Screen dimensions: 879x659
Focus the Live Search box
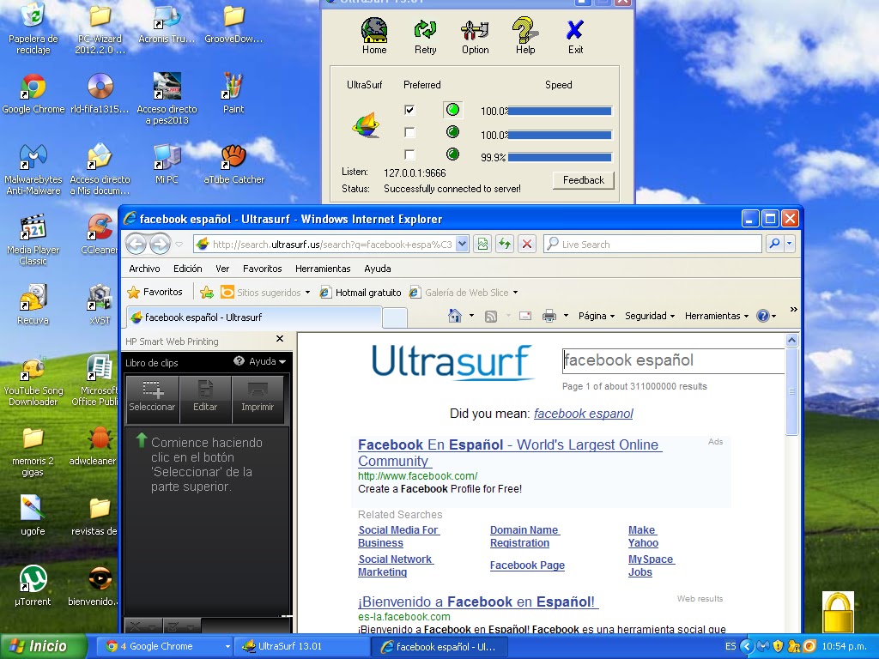point(652,245)
